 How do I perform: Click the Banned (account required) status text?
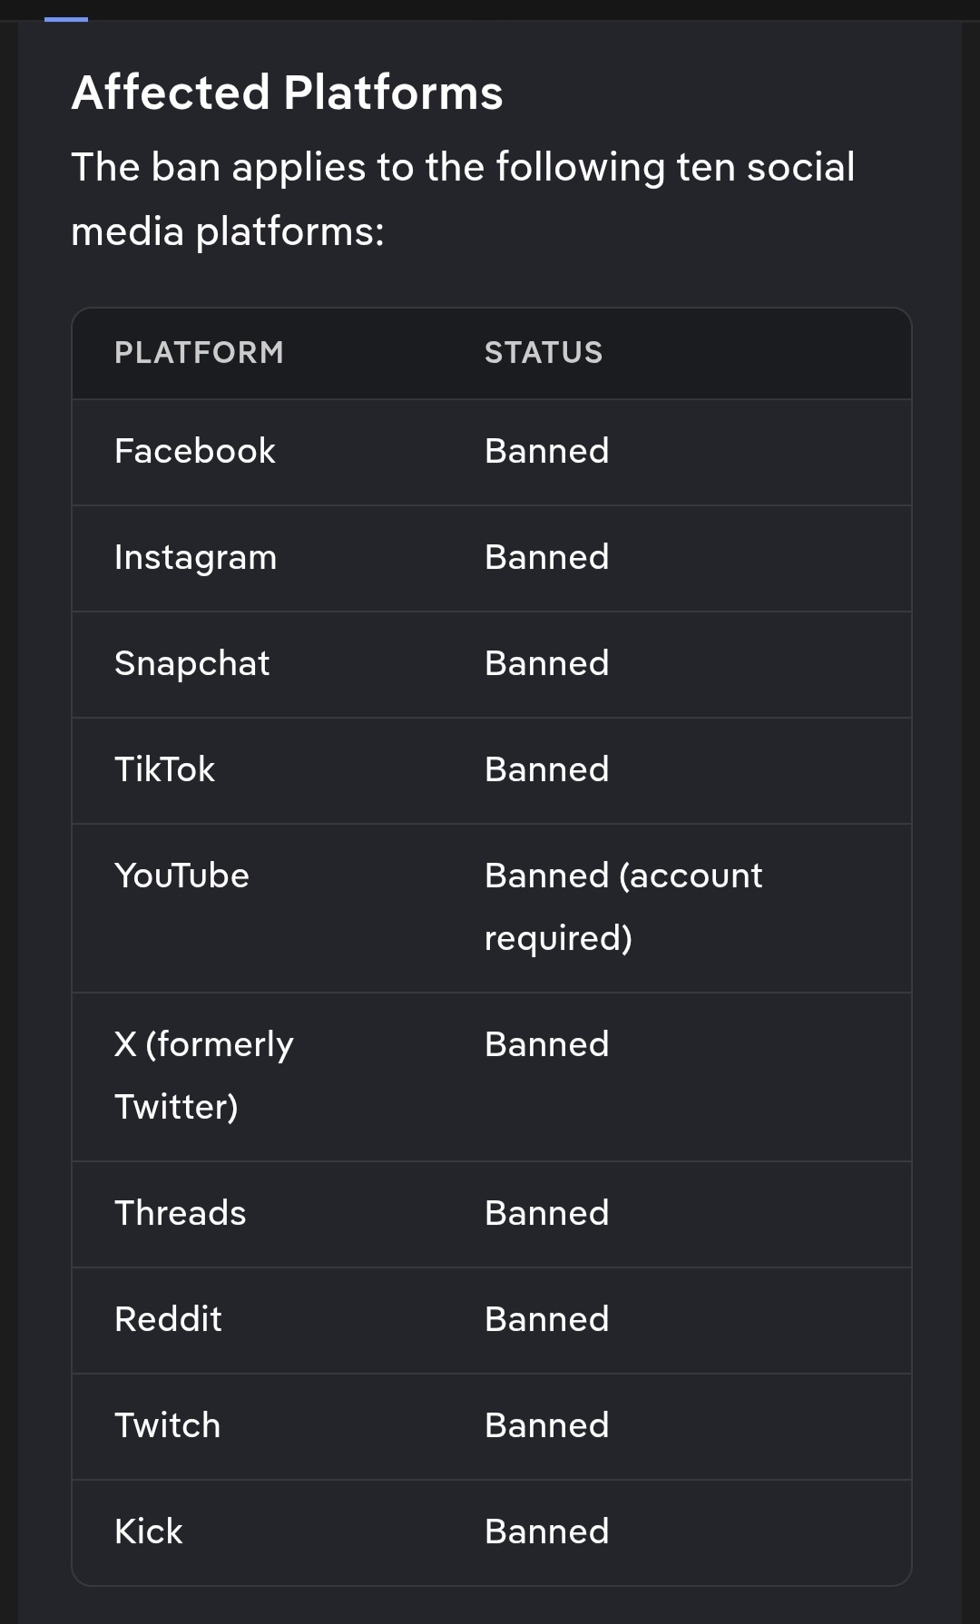point(622,906)
